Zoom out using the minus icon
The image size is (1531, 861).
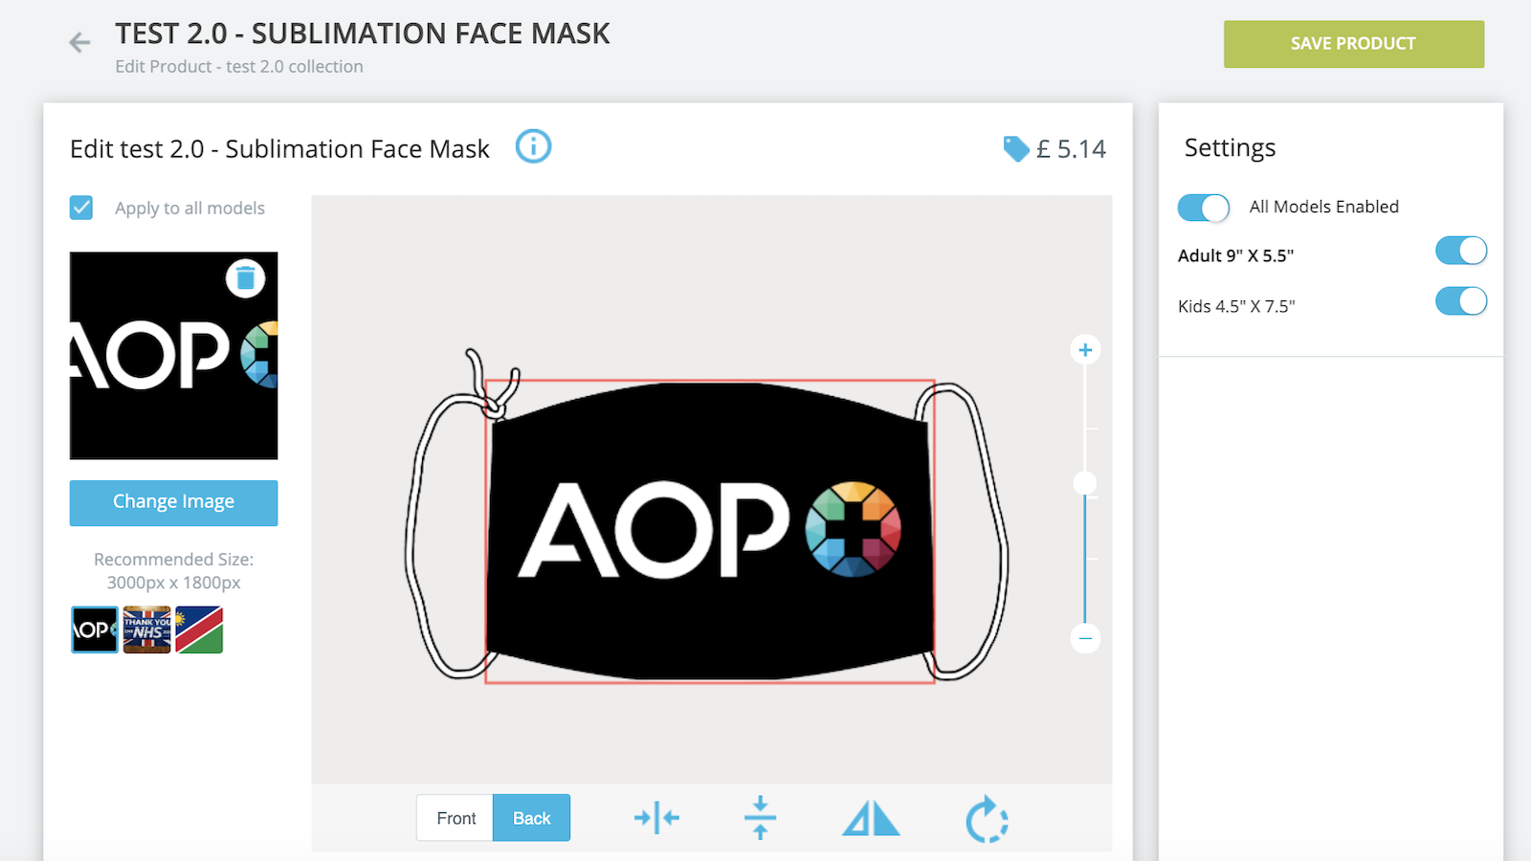[x=1084, y=638]
